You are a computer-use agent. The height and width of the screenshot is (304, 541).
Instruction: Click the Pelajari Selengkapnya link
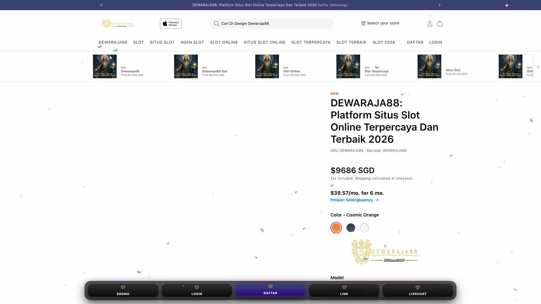(x=354, y=200)
